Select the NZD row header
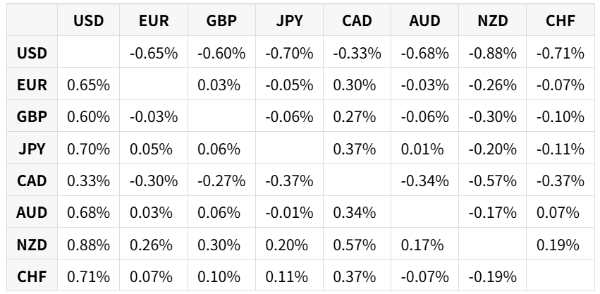This screenshot has width=600, height=294. [32, 243]
